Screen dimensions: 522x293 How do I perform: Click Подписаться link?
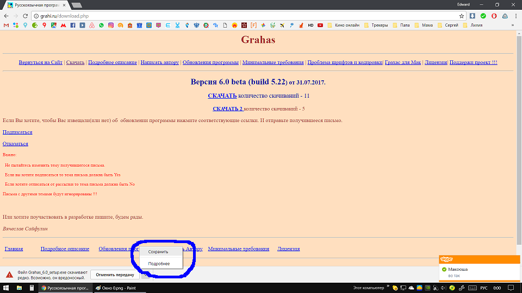[17, 132]
